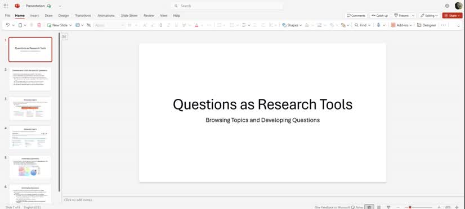This screenshot has height=209, width=465.
Task: Click the Arrange icon
Action: point(343,25)
